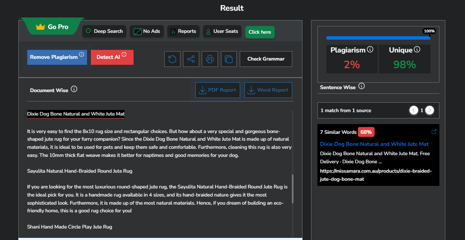This screenshot has width=465, height=240.
Task: Click the Sentence Wise label
Action: pyautogui.click(x=338, y=88)
